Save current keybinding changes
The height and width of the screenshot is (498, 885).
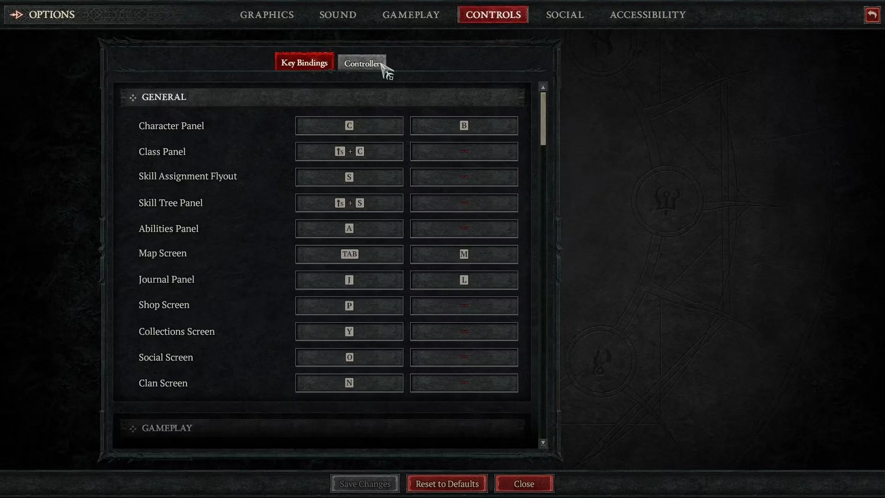point(365,483)
